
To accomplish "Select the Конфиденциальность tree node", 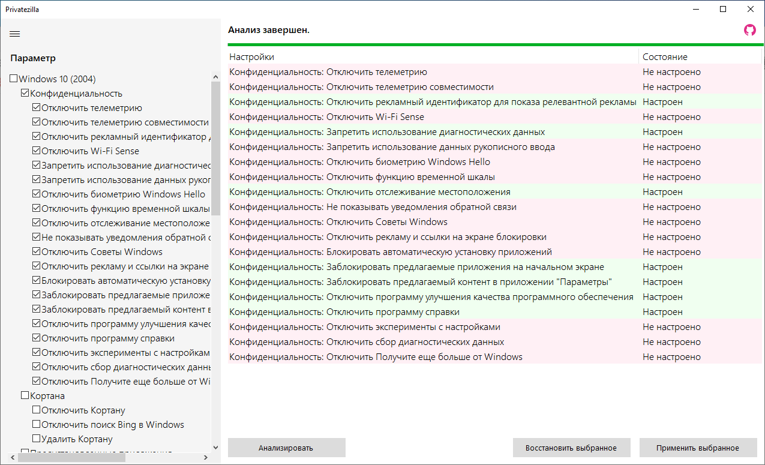I will click(76, 94).
